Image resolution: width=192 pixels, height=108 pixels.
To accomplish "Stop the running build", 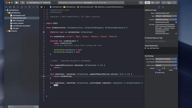I will point(22,3).
